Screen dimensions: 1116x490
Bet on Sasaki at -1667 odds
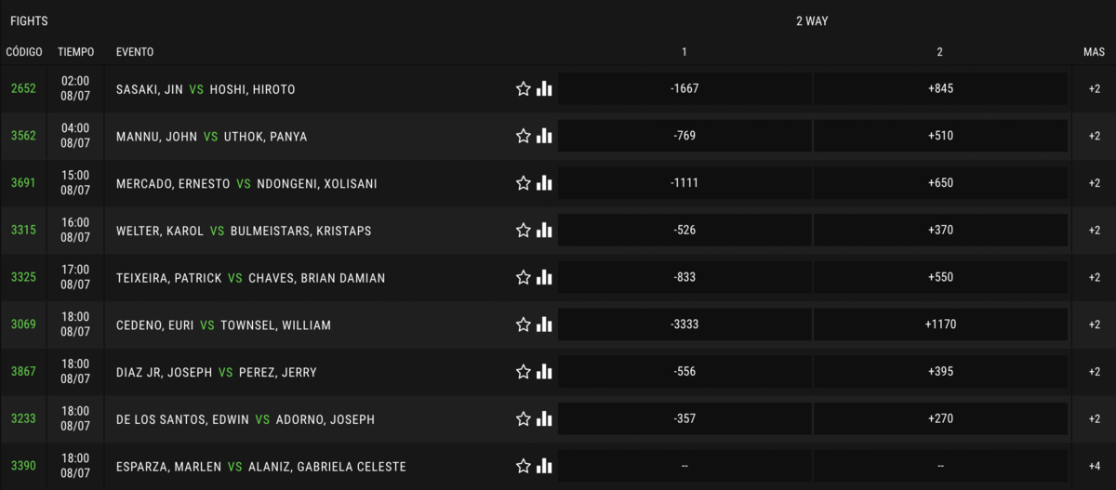[x=684, y=89]
